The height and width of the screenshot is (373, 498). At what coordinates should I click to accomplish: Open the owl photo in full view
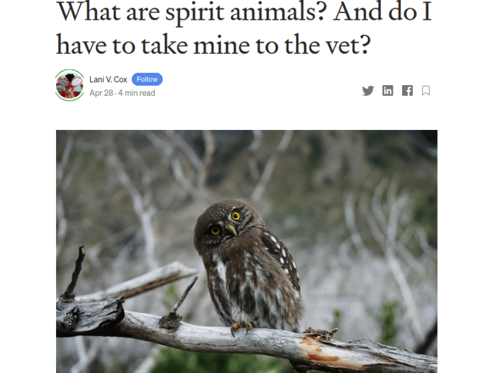247,252
